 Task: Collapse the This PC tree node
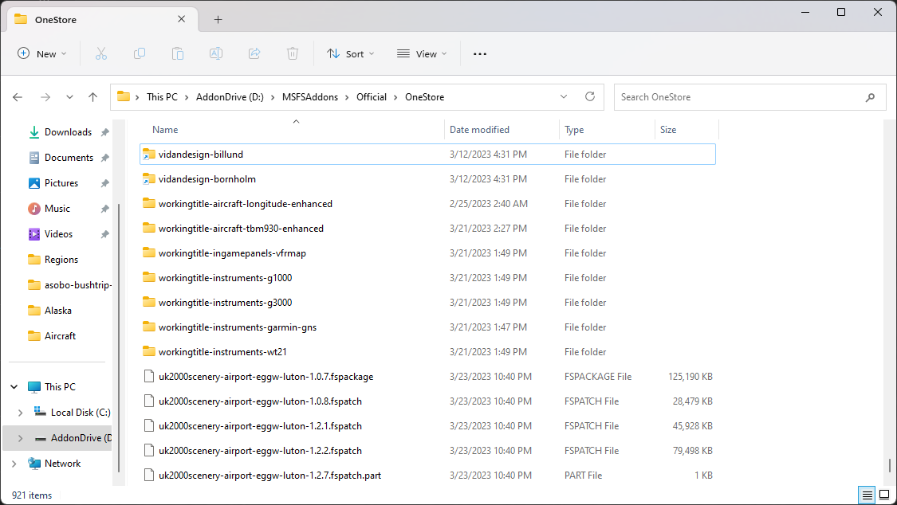[x=14, y=387]
